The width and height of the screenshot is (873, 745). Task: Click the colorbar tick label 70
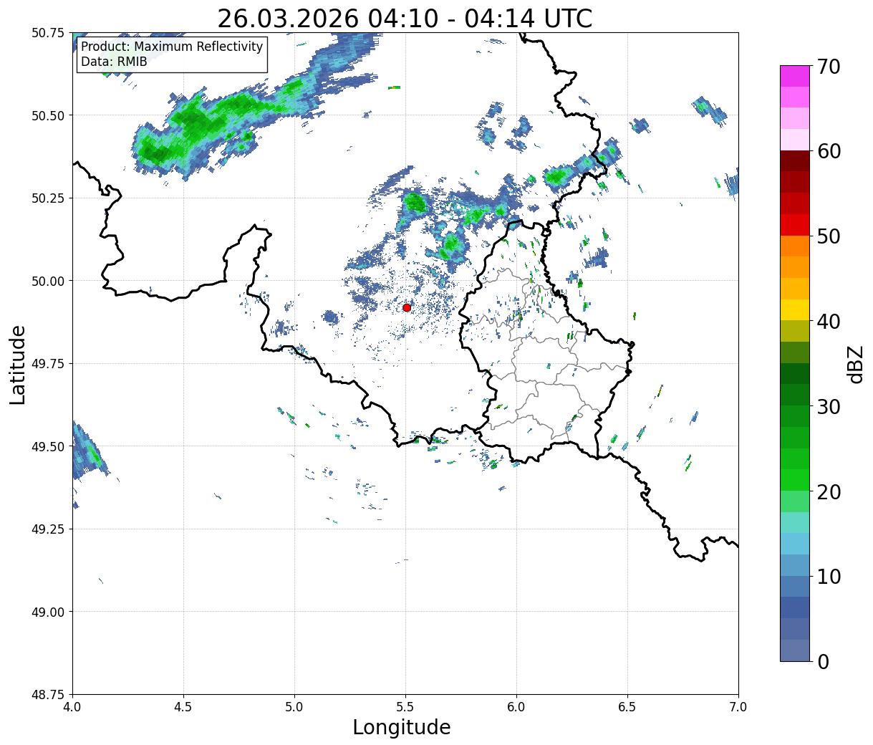point(828,67)
